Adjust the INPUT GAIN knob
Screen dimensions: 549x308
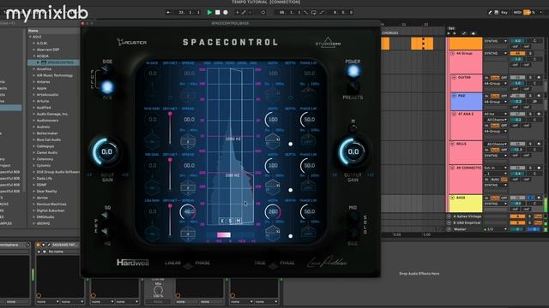tap(106, 151)
